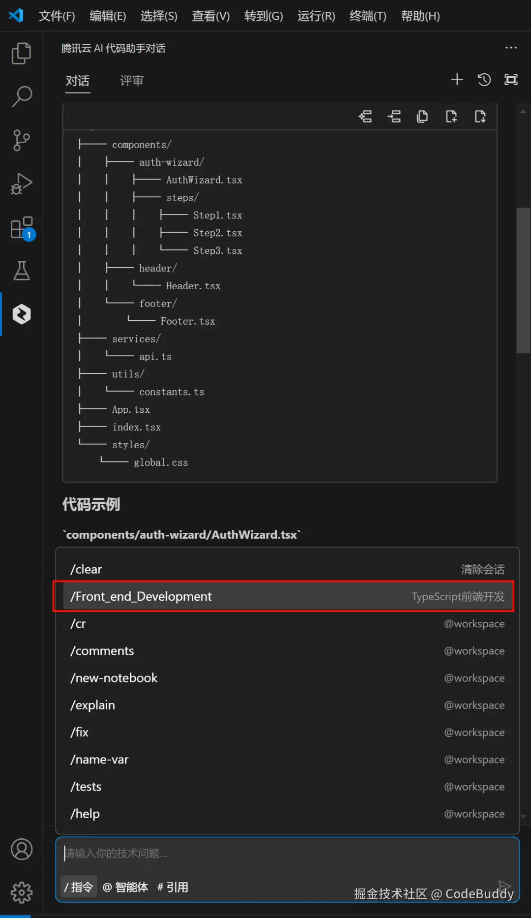Screen dimensions: 531x918
Task: Choose the /explain command
Action: (x=93, y=705)
